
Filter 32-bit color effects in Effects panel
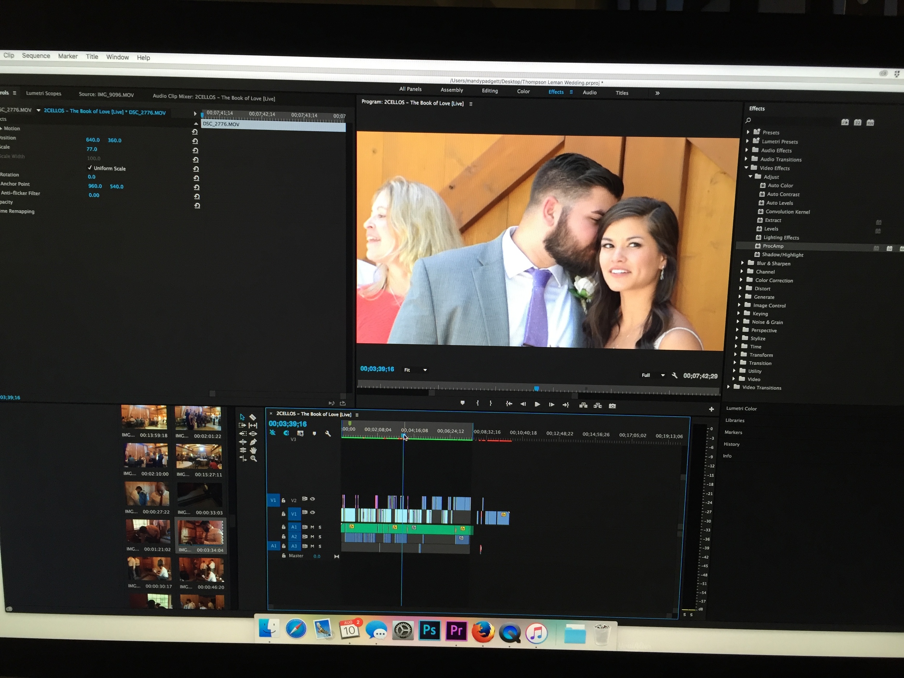(x=857, y=123)
